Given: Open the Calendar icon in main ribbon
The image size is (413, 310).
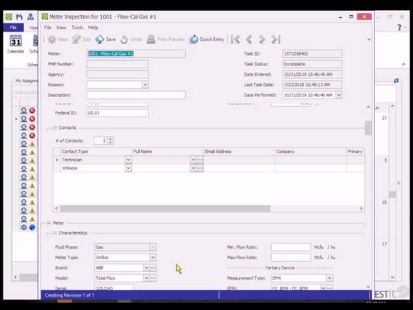Looking at the screenshot, I should [15, 43].
